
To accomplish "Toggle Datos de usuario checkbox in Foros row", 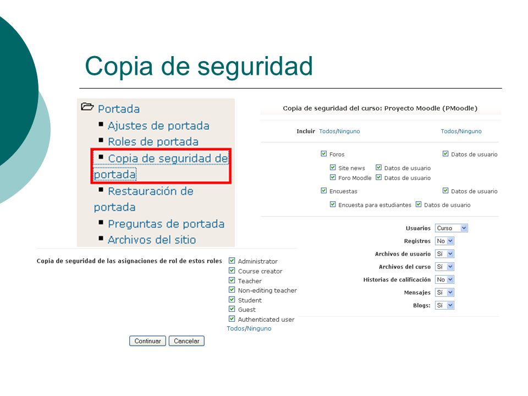I will tap(446, 154).
